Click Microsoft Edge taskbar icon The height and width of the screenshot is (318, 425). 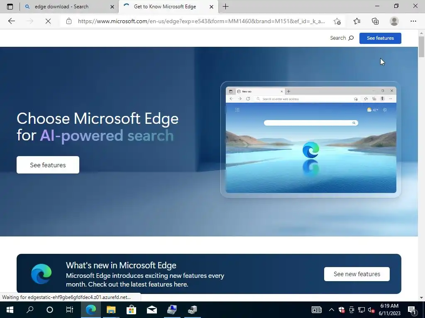[91, 310]
